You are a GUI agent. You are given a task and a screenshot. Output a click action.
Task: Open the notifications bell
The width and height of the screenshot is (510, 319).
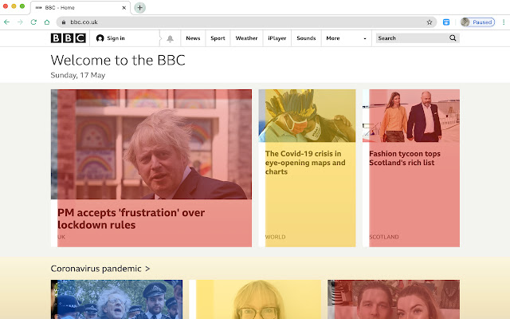pos(170,38)
